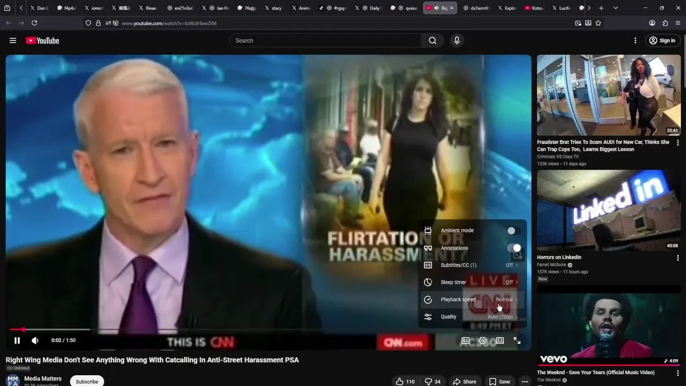Viewport: 686px width, 386px height.
Task: Show site security lock information
Action: [98, 23]
